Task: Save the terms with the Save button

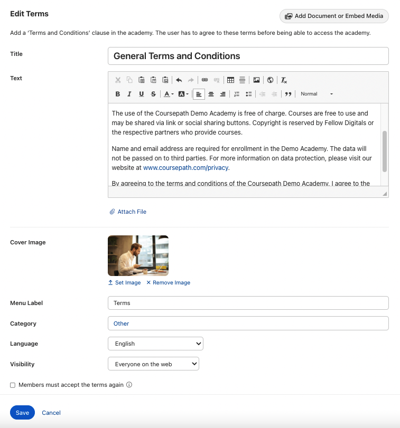Action: (x=22, y=413)
